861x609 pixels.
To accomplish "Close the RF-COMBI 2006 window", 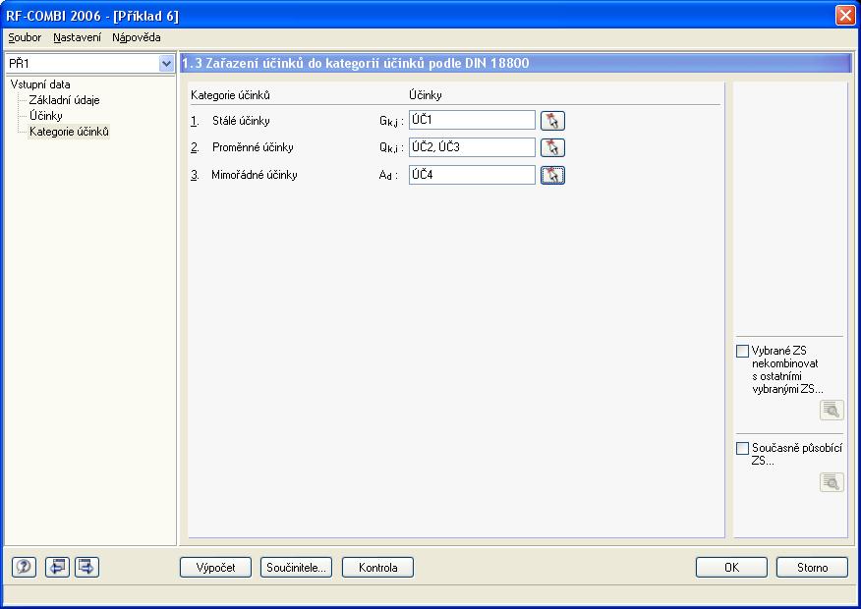I will click(x=845, y=16).
